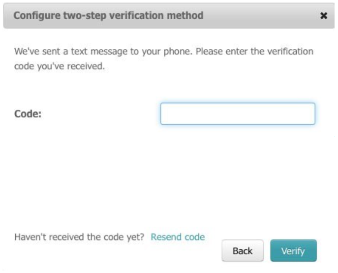The height and width of the screenshot is (273, 338).
Task: Place cursor in verification code box
Action: [238, 114]
